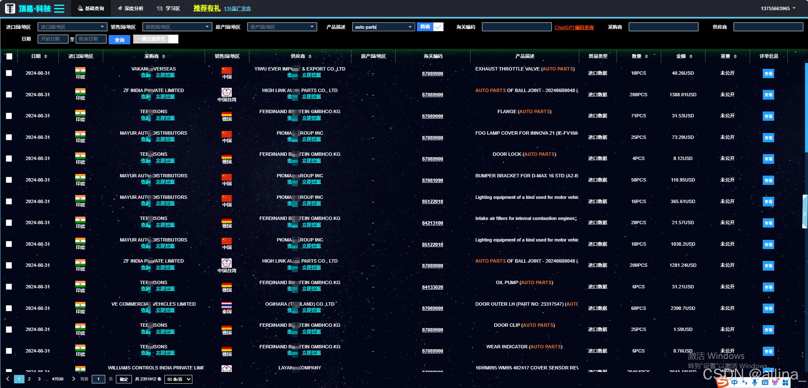Image resolution: width=808 pixels, height=388 pixels.
Task: Click Thailand flag in OGIHARA row
Action: pos(227,305)
